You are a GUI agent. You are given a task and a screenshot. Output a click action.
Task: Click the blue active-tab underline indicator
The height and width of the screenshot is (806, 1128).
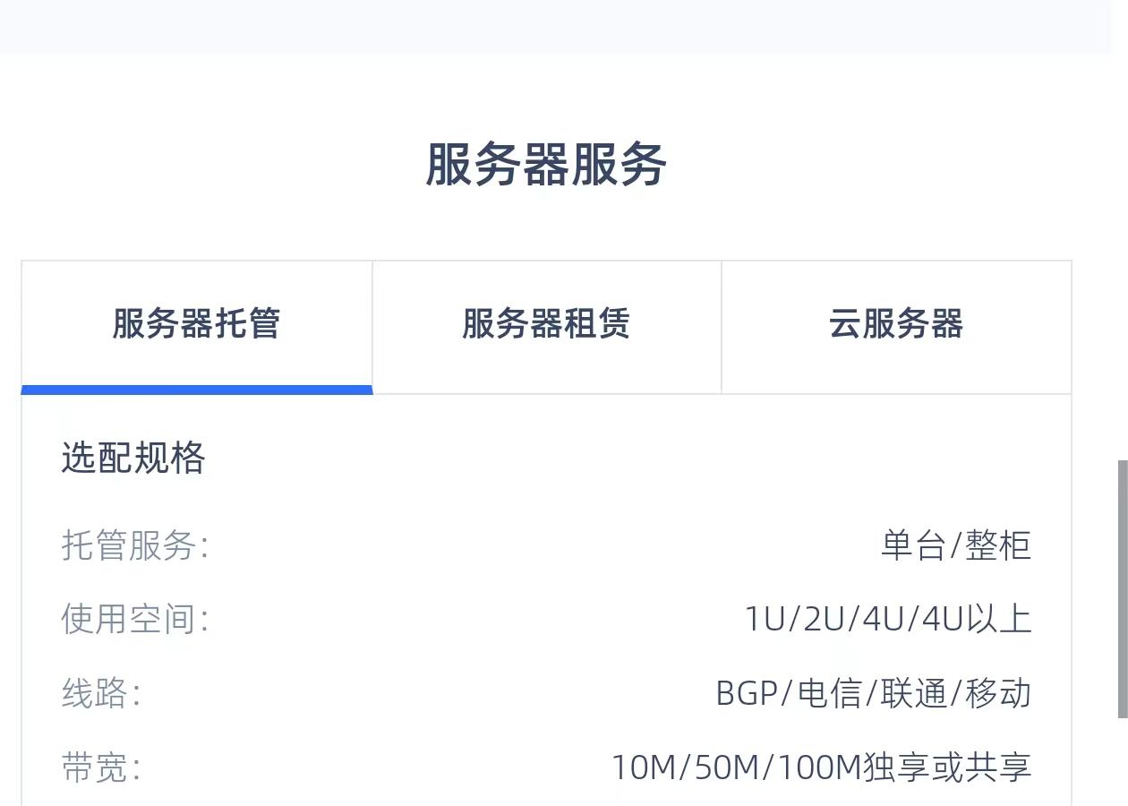click(x=197, y=390)
